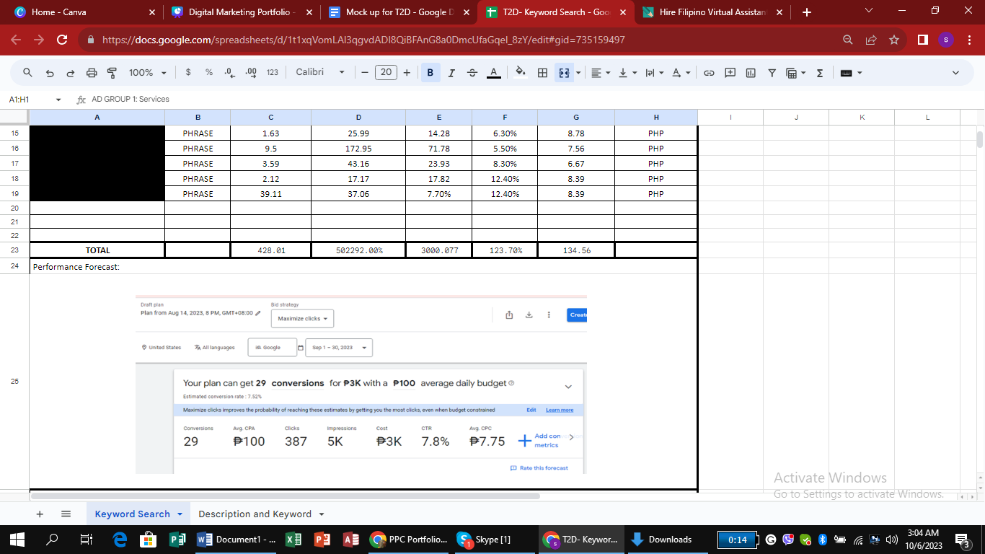Create a filter using the funnel icon
The width and height of the screenshot is (985, 554).
(772, 73)
